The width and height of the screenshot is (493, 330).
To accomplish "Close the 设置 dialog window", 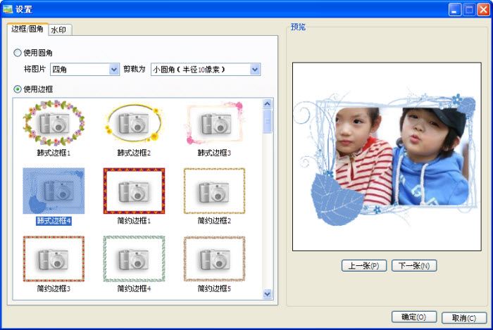I will click(x=483, y=9).
